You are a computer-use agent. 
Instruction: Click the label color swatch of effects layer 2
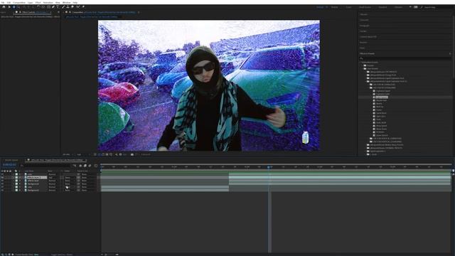(x=16, y=177)
